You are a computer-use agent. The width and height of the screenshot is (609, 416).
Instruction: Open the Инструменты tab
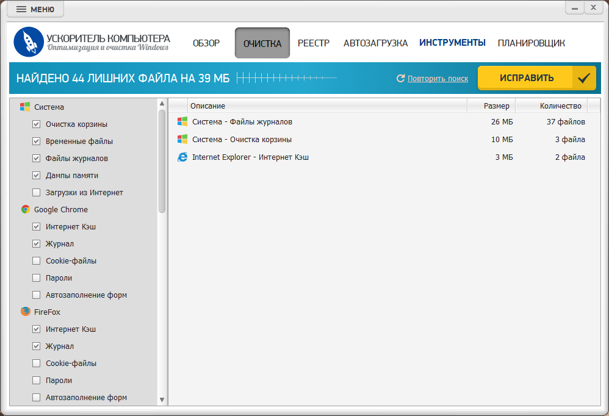pos(452,43)
